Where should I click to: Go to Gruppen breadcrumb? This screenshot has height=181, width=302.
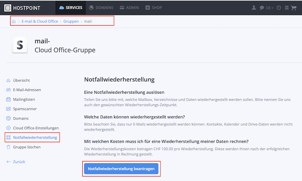click(x=71, y=21)
